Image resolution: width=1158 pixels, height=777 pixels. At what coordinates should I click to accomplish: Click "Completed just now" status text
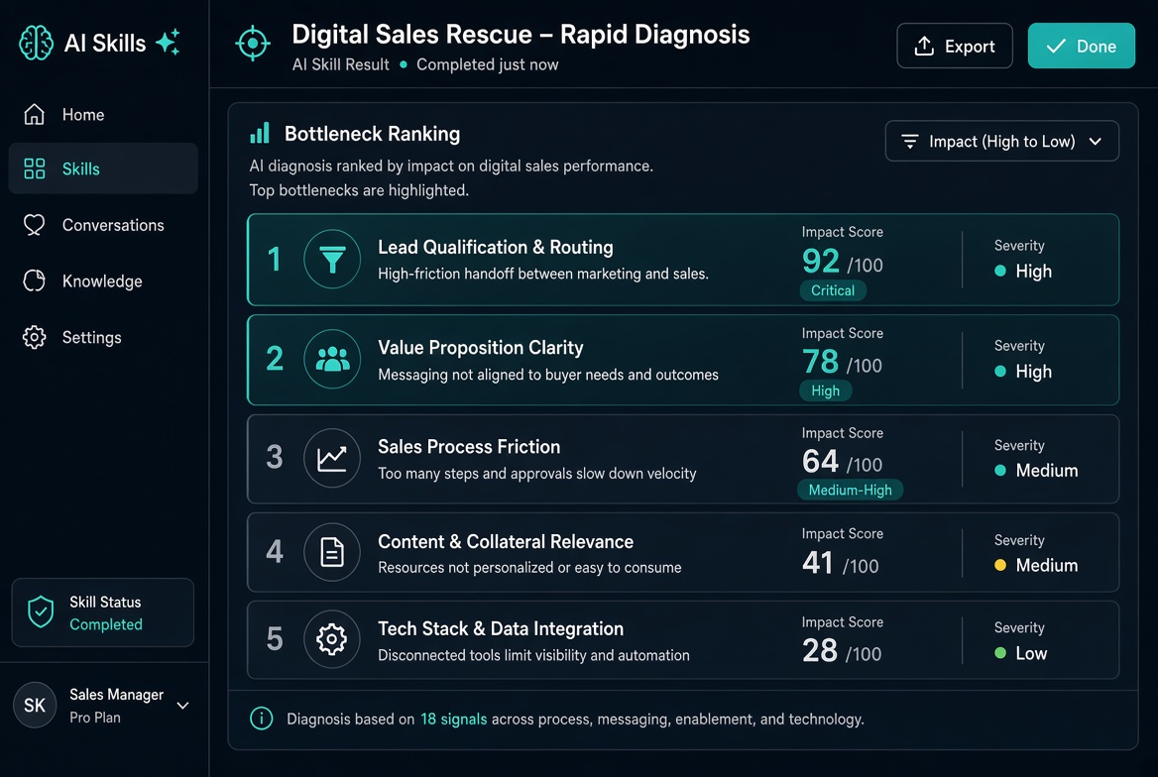[x=488, y=64]
